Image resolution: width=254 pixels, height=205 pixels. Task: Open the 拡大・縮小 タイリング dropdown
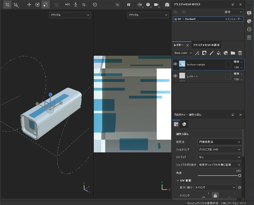click(x=215, y=188)
